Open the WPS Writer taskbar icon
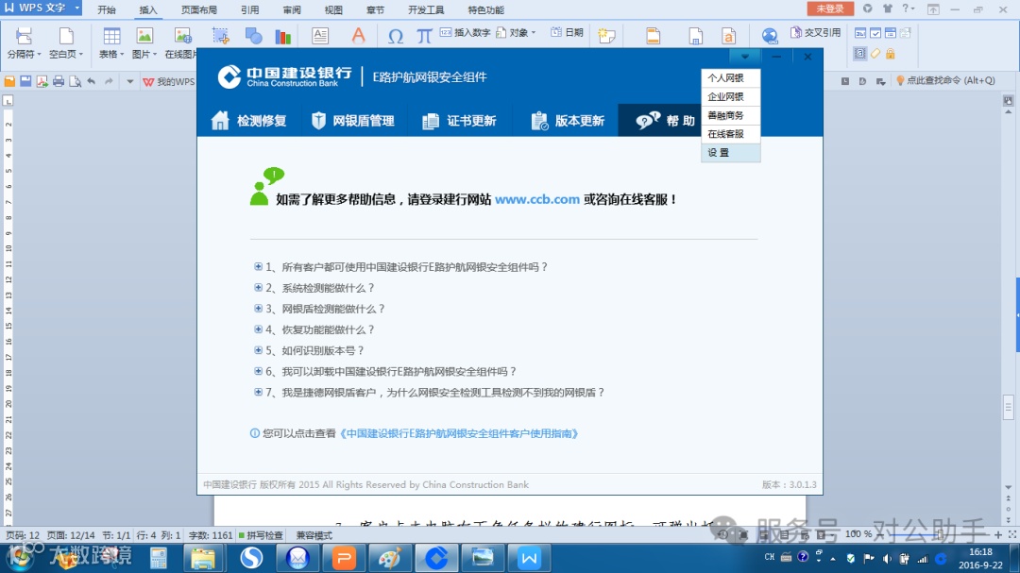The width and height of the screenshot is (1020, 573). pos(529,558)
